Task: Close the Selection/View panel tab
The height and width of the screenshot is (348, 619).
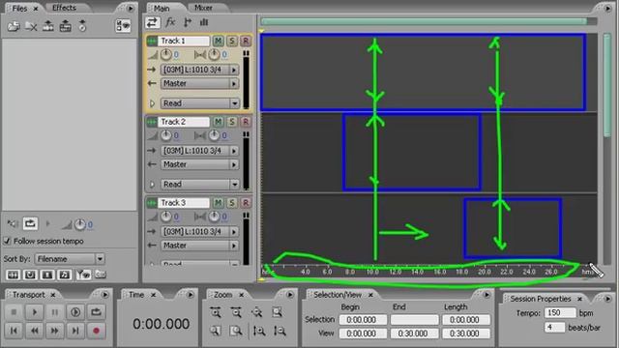Action: tap(370, 295)
